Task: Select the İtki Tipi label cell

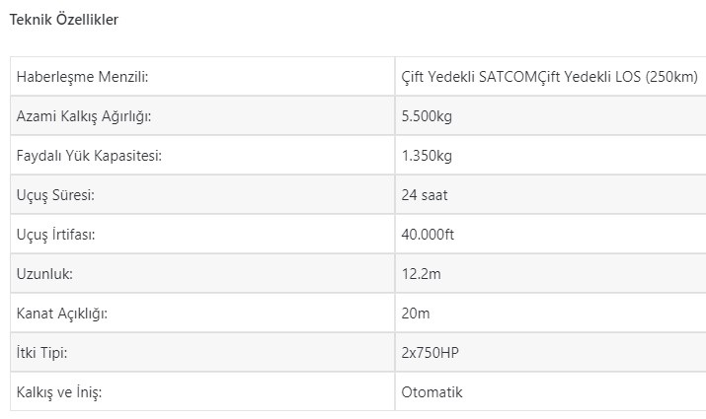Action: point(42,353)
